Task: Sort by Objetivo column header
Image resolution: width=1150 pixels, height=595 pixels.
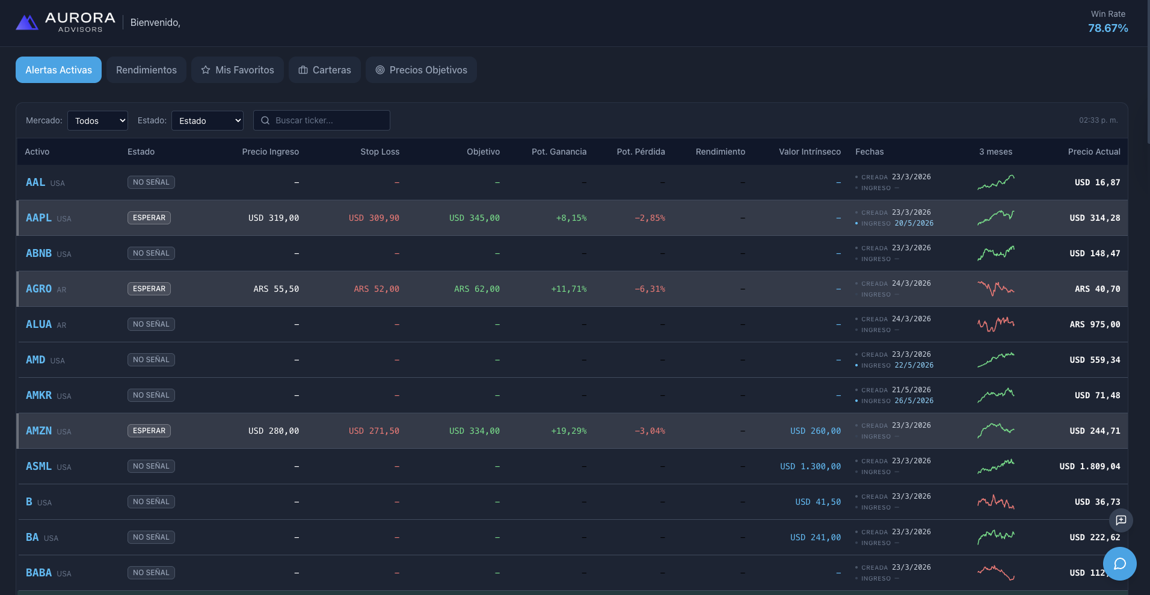Action: (483, 152)
